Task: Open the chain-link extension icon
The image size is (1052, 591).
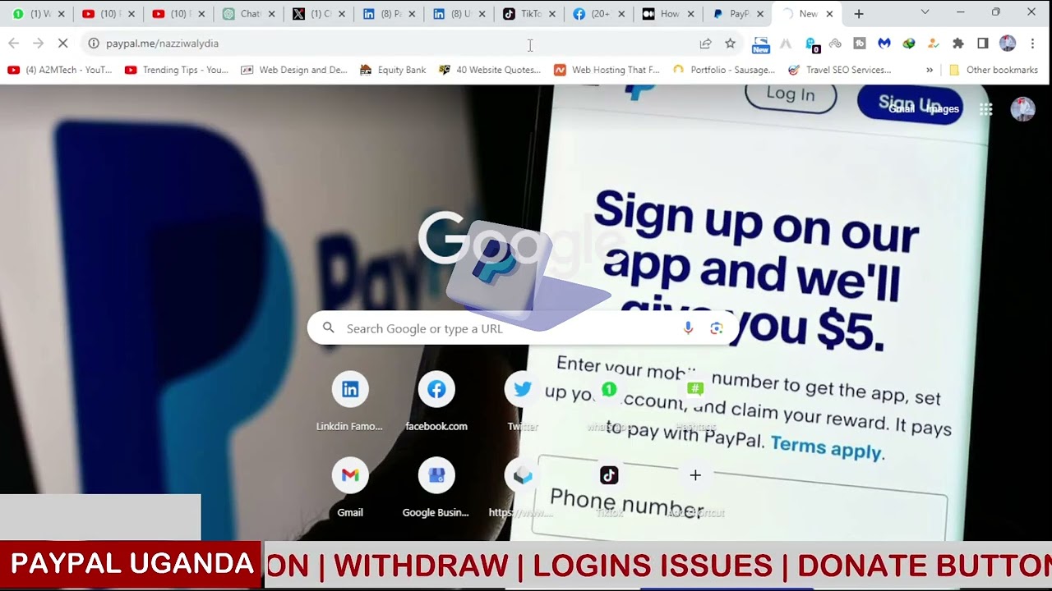Action: (835, 44)
